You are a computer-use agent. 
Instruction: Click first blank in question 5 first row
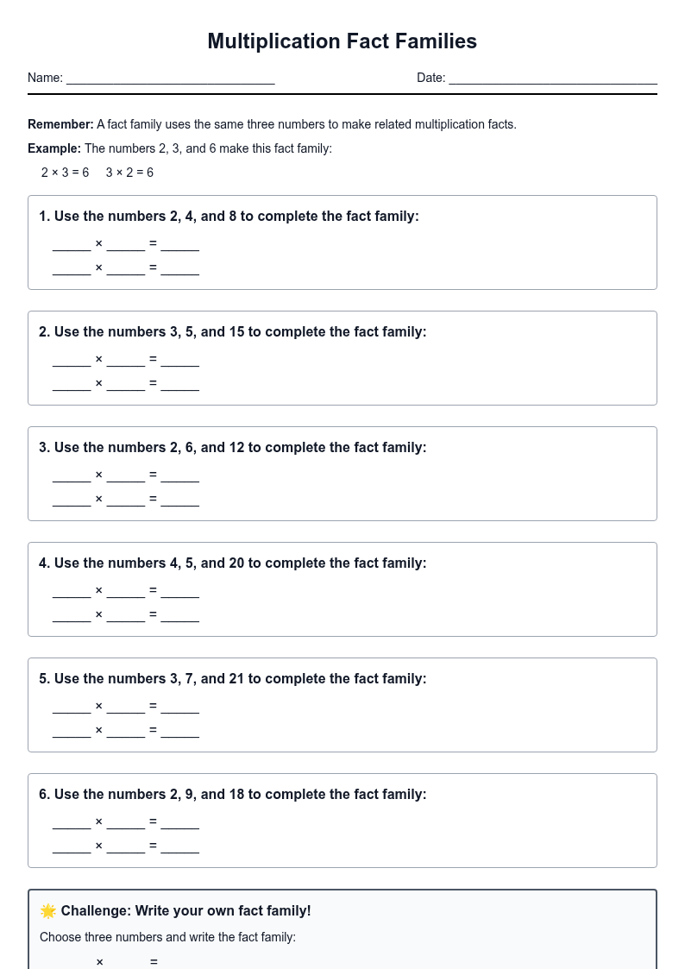pyautogui.click(x=72, y=707)
